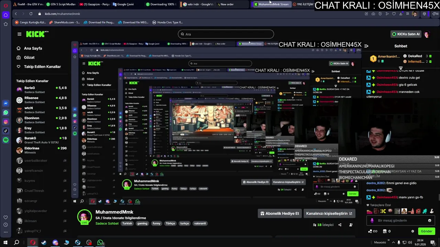Screen dimensions: 440x247
Task: Switch to New order tab
Action: (x=227, y=4)
